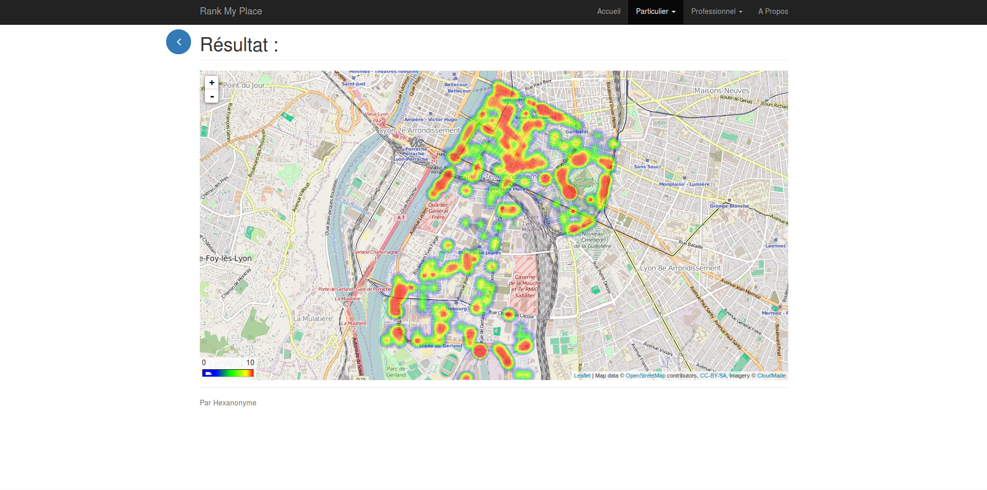Click the blue back arrow button
The width and height of the screenshot is (987, 490).
tap(179, 42)
